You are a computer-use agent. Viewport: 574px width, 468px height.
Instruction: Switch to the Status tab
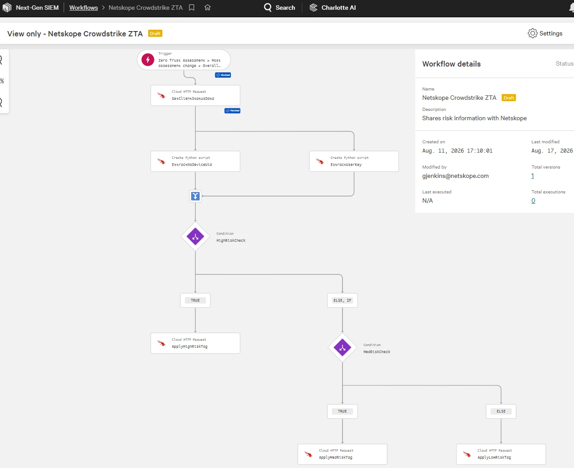click(565, 64)
